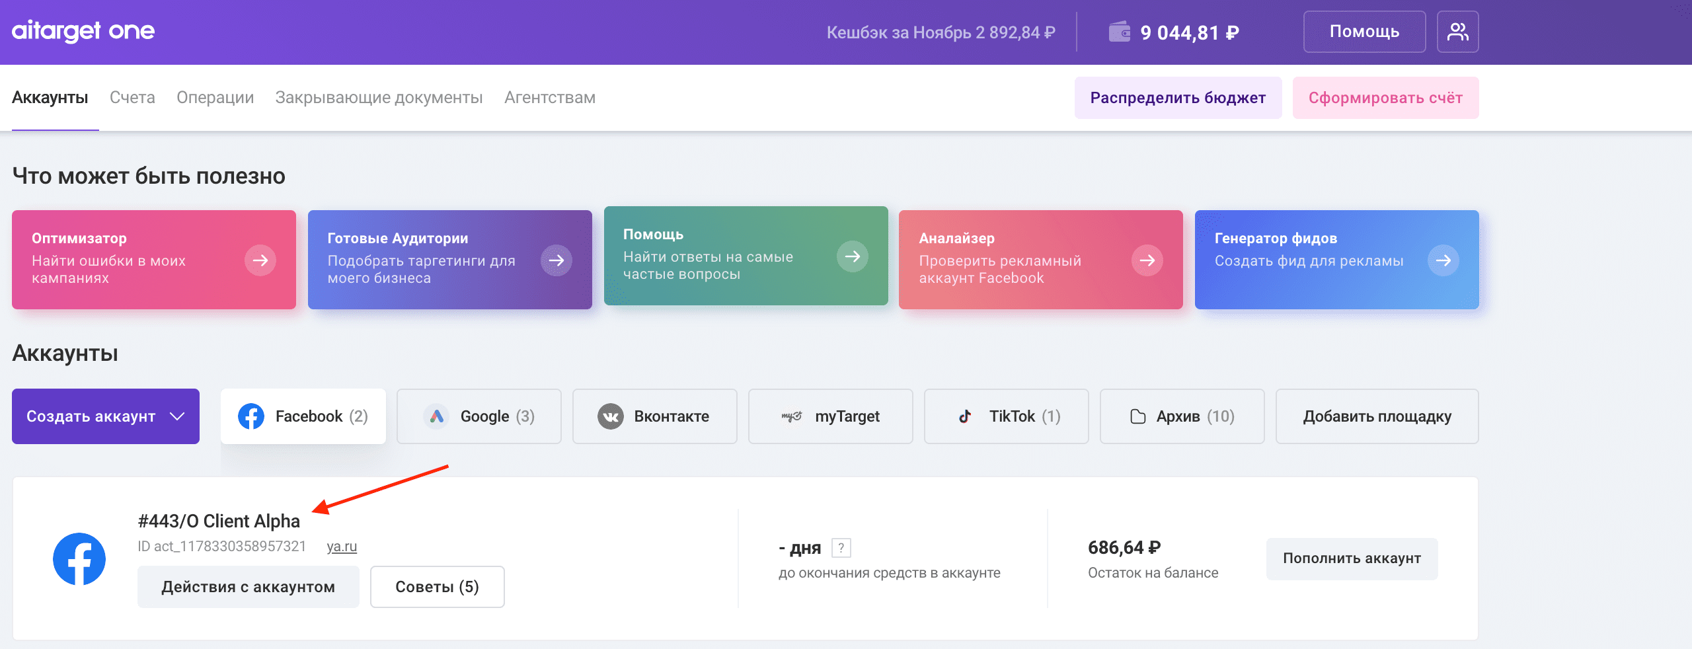This screenshot has width=1692, height=649.
Task: Click the arrow on Готовые Аудитории card
Action: tap(557, 260)
